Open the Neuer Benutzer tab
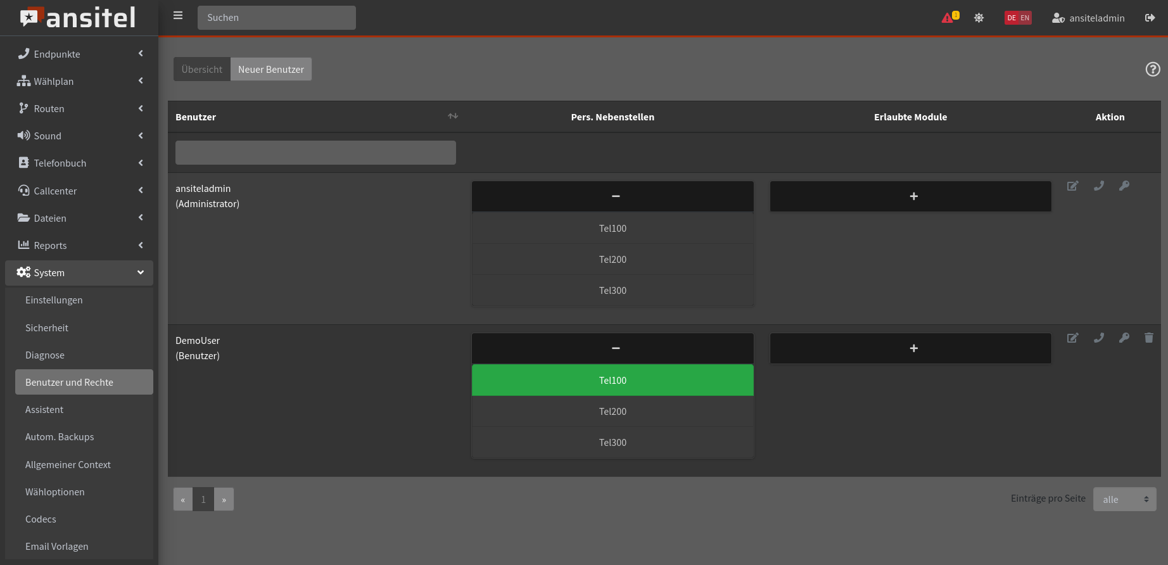Image resolution: width=1168 pixels, height=565 pixels. (270, 70)
